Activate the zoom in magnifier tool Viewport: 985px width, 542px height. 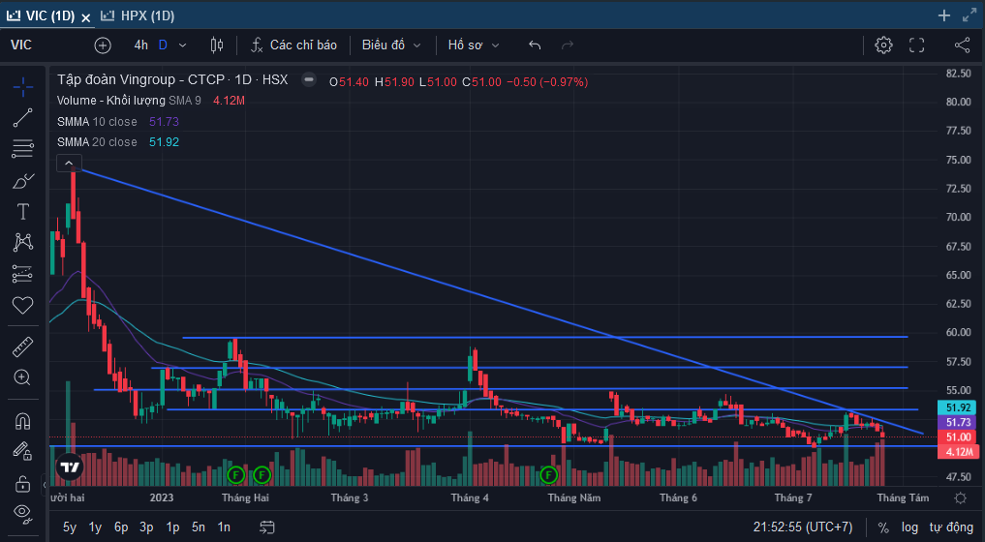[22, 377]
